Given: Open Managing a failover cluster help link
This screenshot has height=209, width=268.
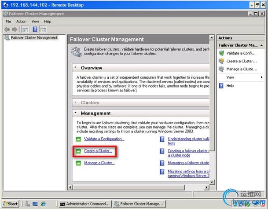Looking at the screenshot, I should [x=188, y=163].
